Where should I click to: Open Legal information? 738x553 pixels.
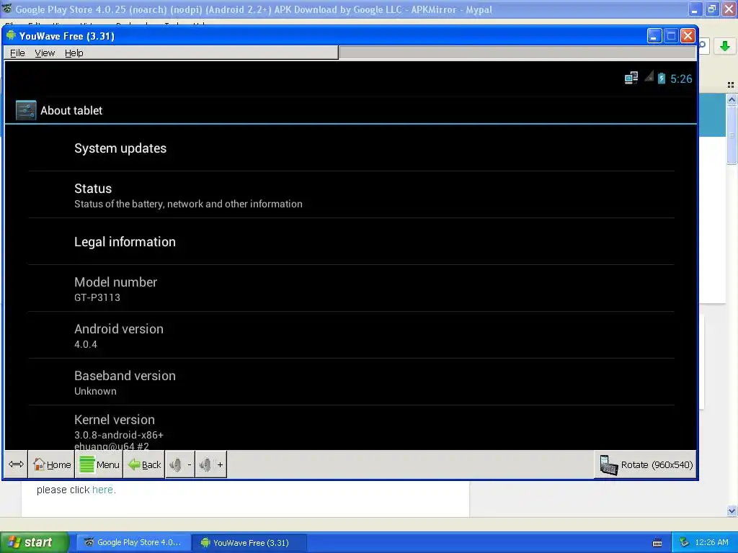coord(351,242)
